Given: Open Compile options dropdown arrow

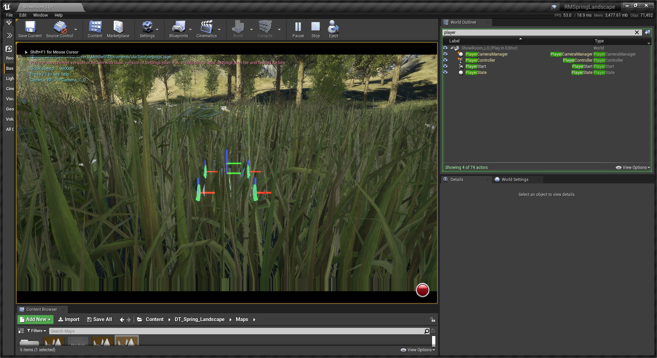Looking at the screenshot, I should point(279,29).
